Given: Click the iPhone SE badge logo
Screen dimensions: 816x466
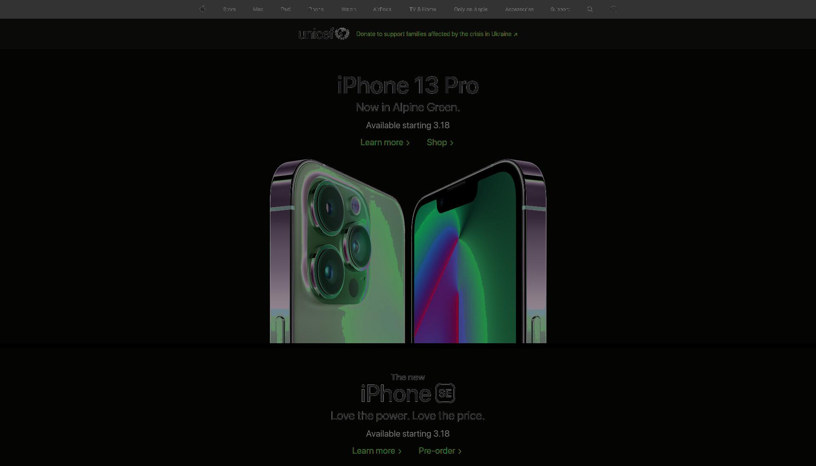Looking at the screenshot, I should click(x=445, y=393).
